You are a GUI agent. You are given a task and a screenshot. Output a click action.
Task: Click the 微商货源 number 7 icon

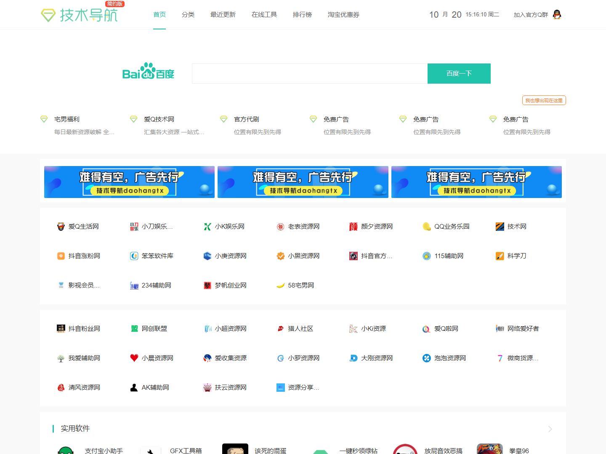pyautogui.click(x=500, y=358)
